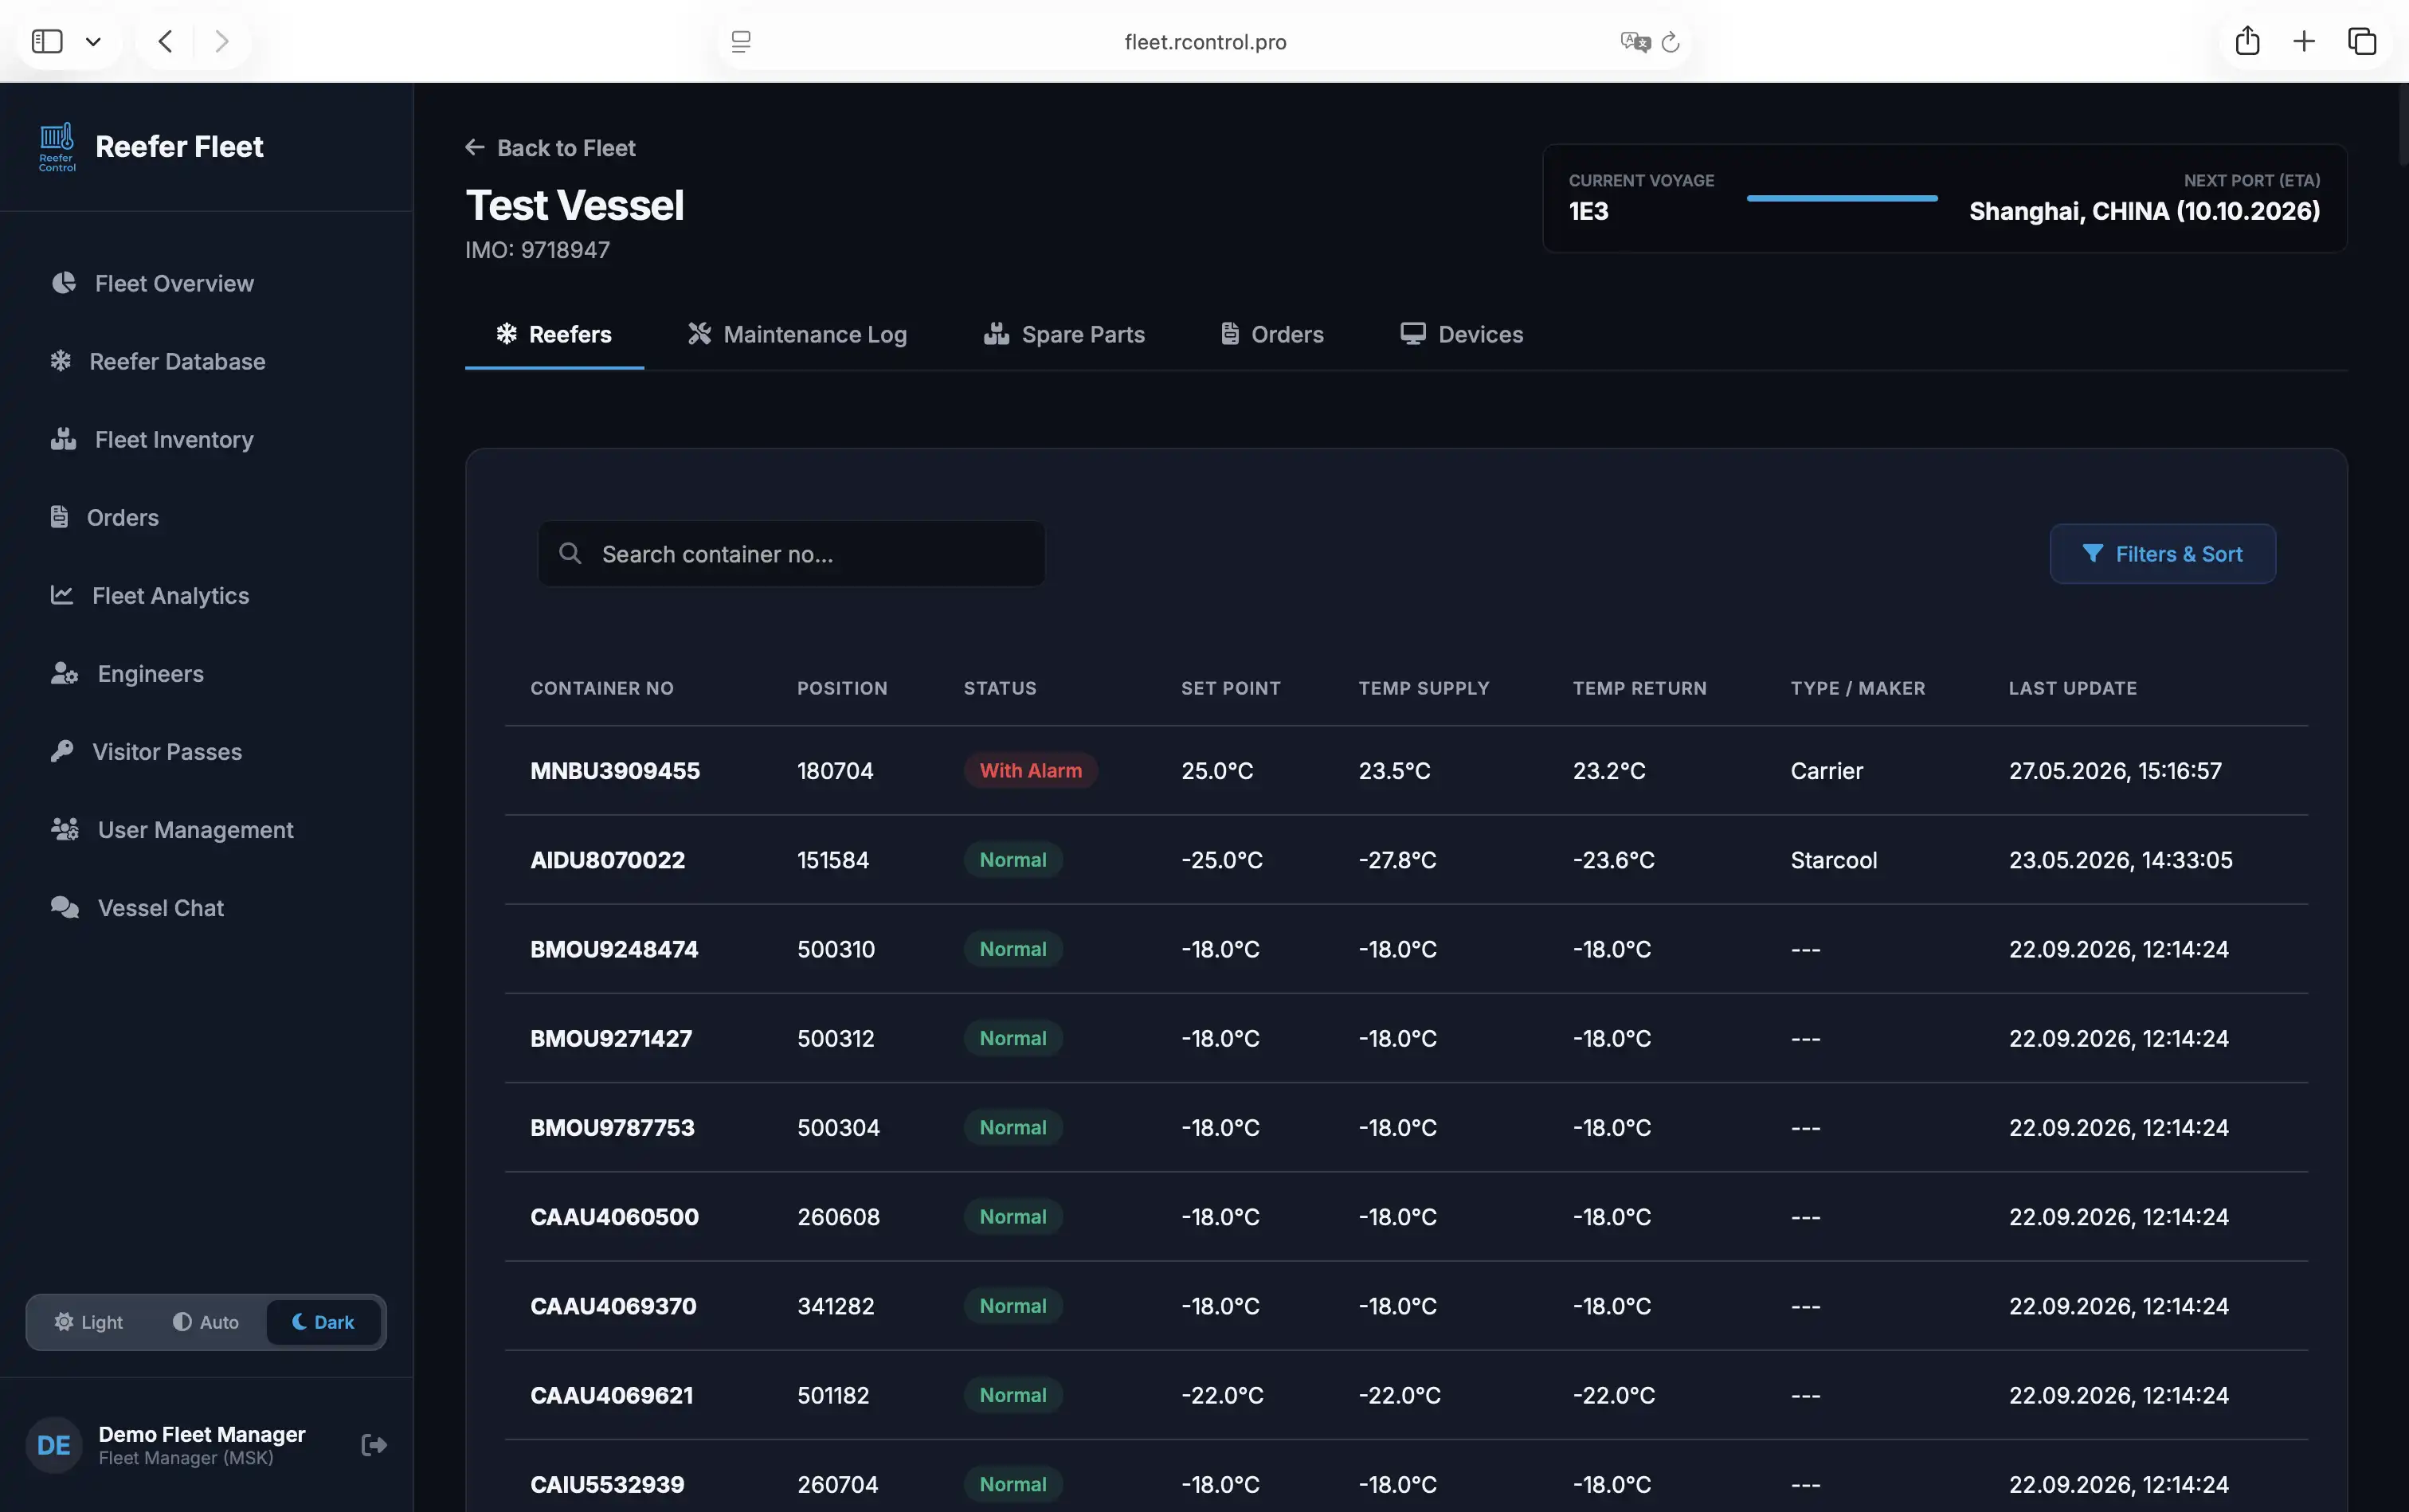The width and height of the screenshot is (2409, 1512).
Task: Open Fleet Analytics page
Action: click(150, 595)
